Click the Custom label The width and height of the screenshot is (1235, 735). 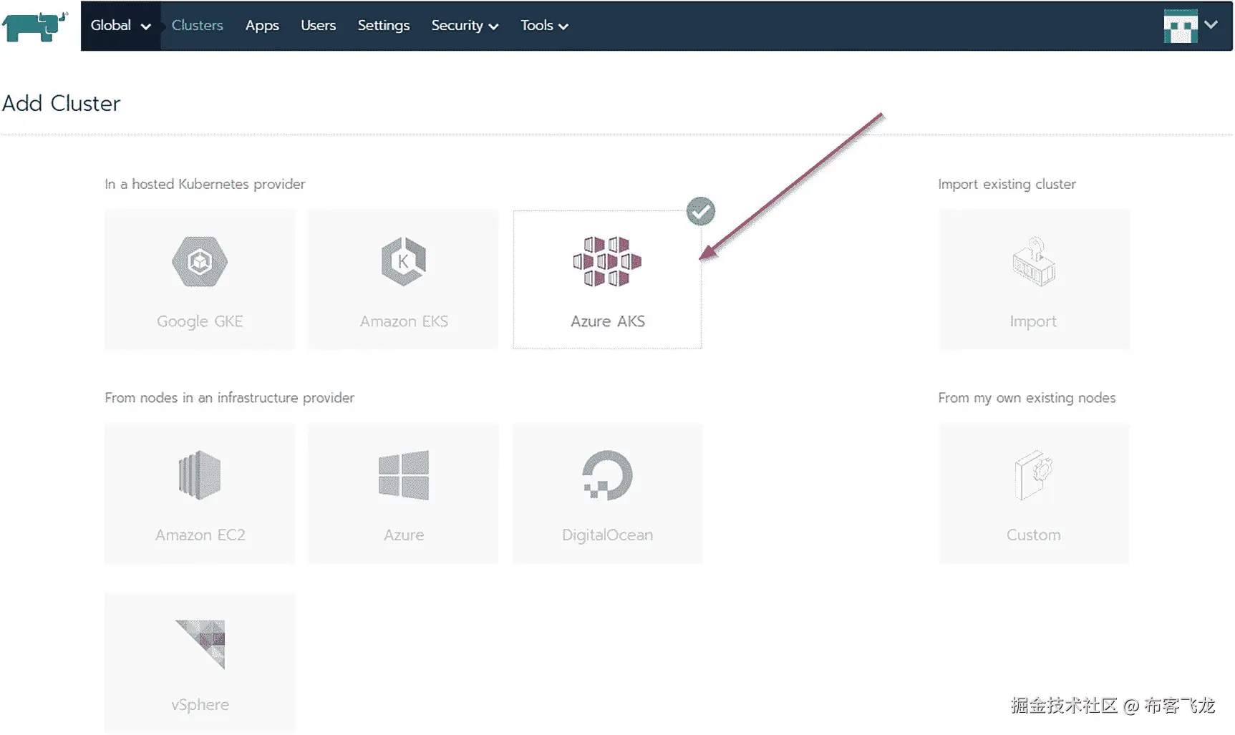1033,535
